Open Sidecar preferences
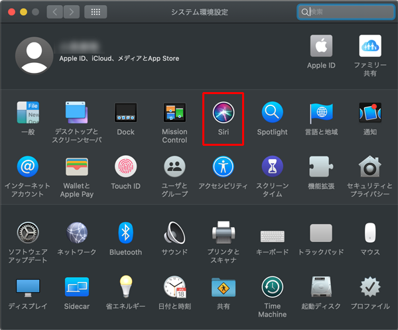398x330 pixels. (x=77, y=287)
